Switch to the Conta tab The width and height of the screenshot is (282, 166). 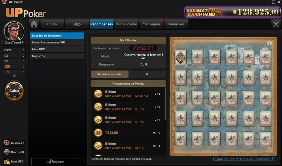(52, 24)
